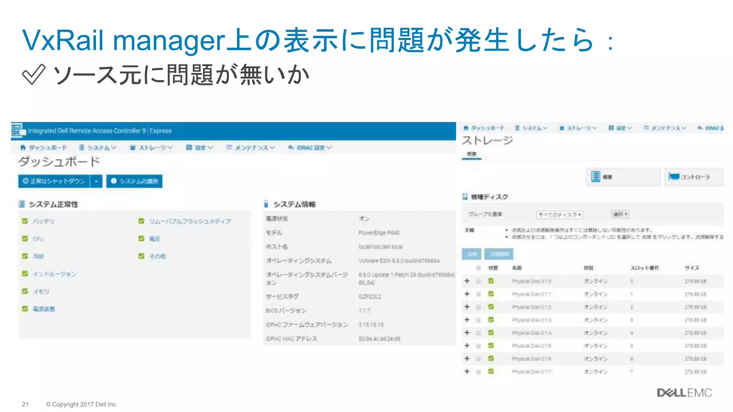
Task: Select the 概要 tab under ストレージ heading
Action: click(x=472, y=154)
